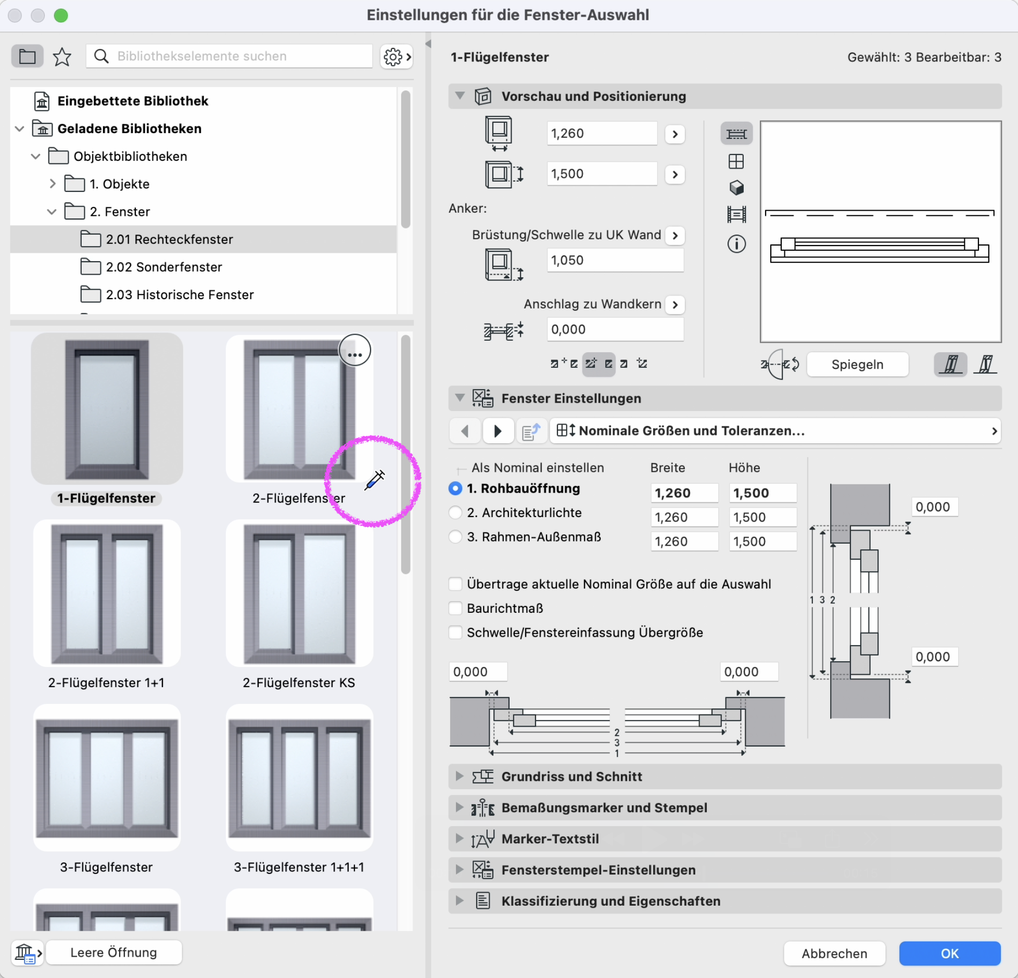This screenshot has width=1018, height=978.
Task: Expand Fensterstempel-Einstellungen section
Action: coord(460,870)
